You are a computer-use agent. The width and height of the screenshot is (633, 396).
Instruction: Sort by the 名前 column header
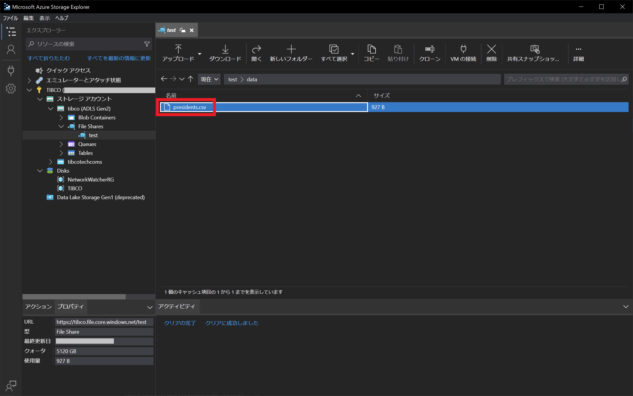[x=263, y=95]
